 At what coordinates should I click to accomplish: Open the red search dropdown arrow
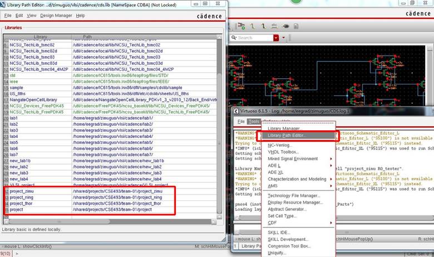(x=277, y=38)
